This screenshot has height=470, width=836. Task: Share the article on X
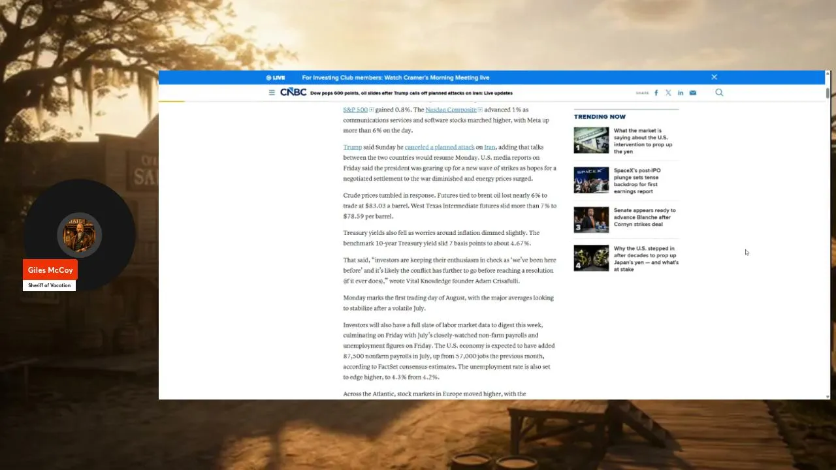pyautogui.click(x=668, y=93)
